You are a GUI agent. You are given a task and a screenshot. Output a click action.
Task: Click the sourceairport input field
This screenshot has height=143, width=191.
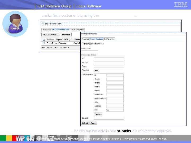click(115, 95)
